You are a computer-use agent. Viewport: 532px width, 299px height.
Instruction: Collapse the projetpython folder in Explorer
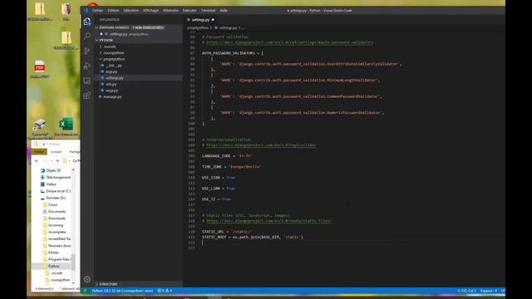(114, 59)
